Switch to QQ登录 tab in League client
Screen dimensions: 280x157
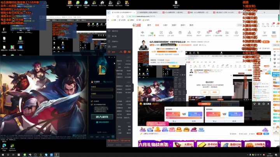tap(95, 82)
